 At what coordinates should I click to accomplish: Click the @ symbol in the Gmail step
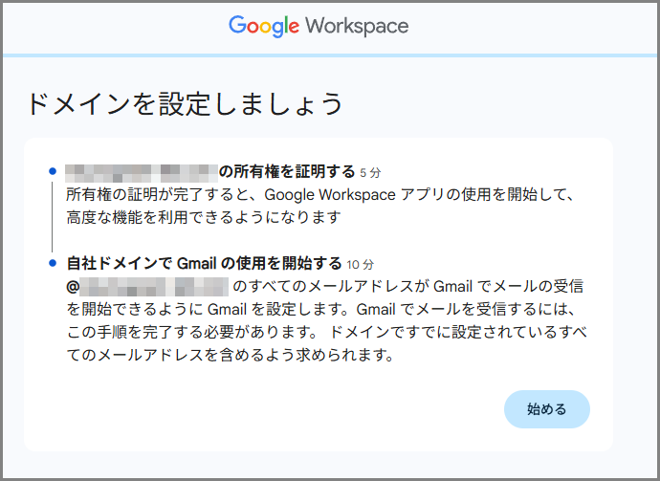pyautogui.click(x=72, y=286)
